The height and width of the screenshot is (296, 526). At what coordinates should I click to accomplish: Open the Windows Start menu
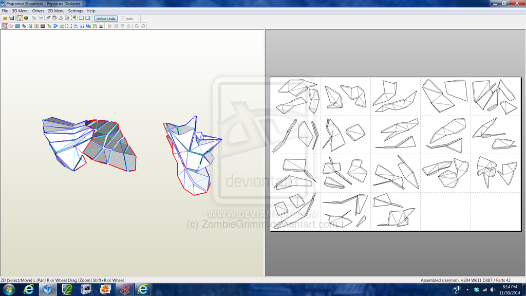(8, 289)
